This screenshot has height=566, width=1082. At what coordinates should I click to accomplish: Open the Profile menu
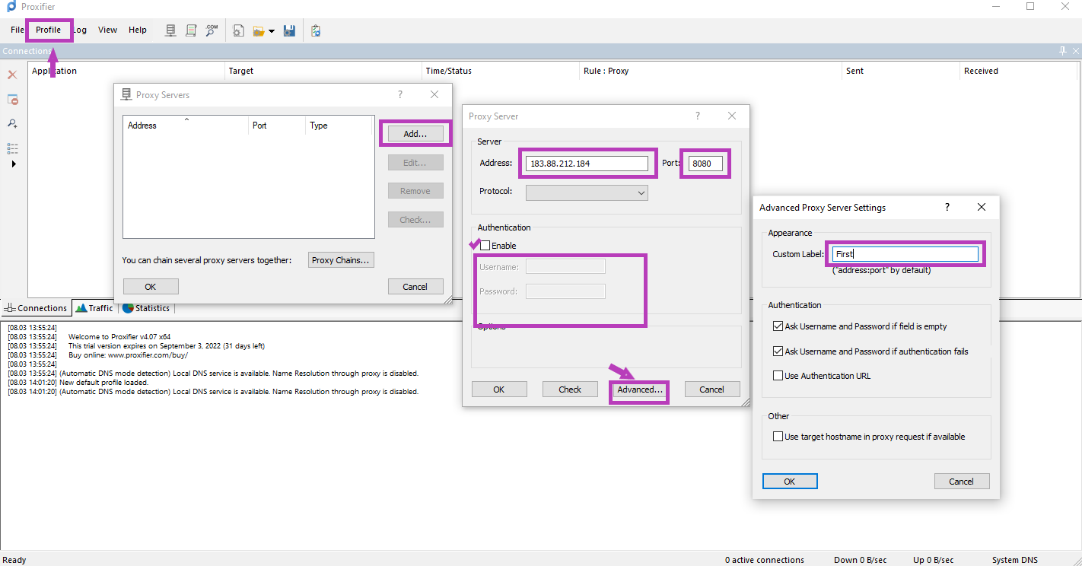point(48,30)
